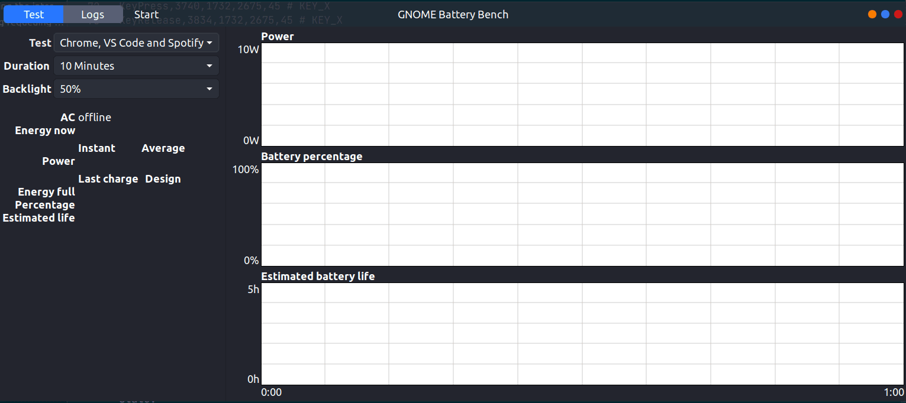
Task: Expand the Duration combo box
Action: click(x=136, y=66)
